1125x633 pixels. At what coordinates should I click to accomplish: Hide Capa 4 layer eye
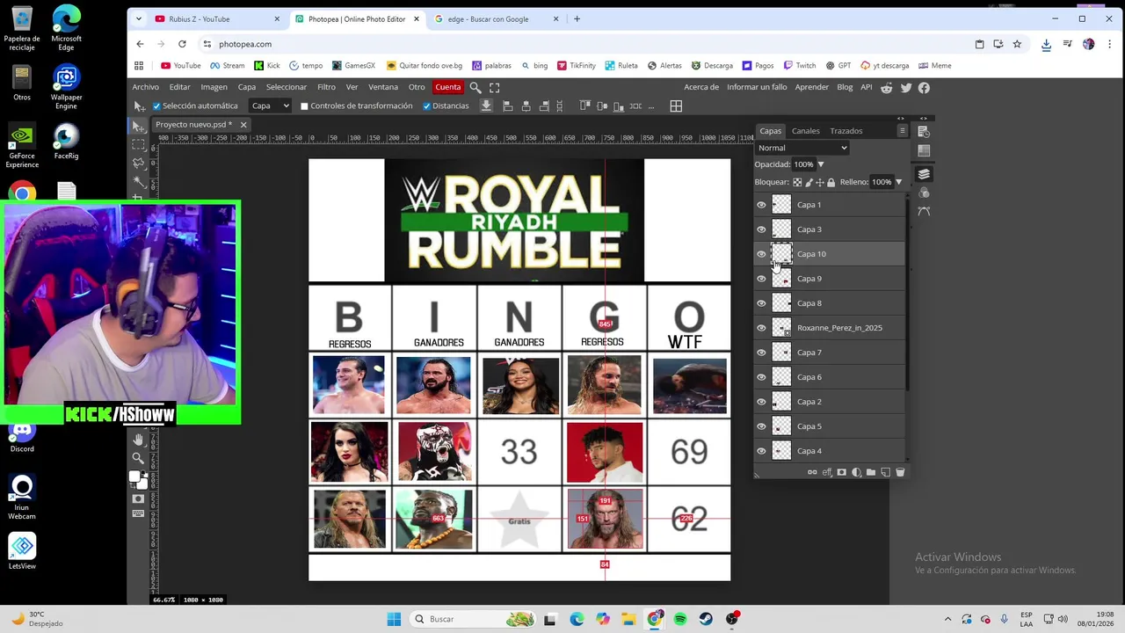[x=761, y=451]
